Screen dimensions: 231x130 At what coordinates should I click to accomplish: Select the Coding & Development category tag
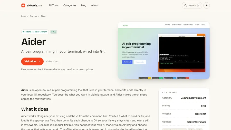(35, 32)
